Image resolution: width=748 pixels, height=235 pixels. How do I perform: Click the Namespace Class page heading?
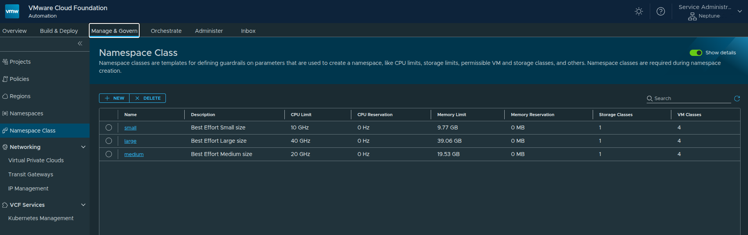tap(138, 53)
